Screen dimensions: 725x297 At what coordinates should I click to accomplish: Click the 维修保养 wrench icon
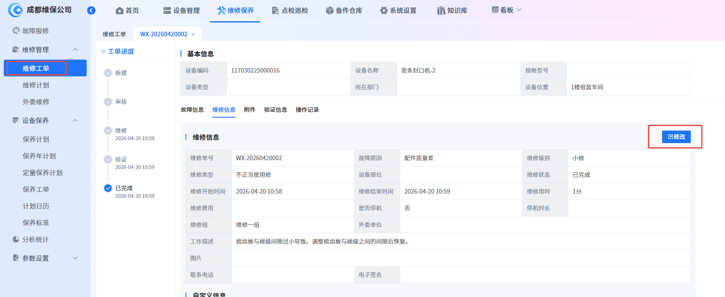pyautogui.click(x=221, y=10)
